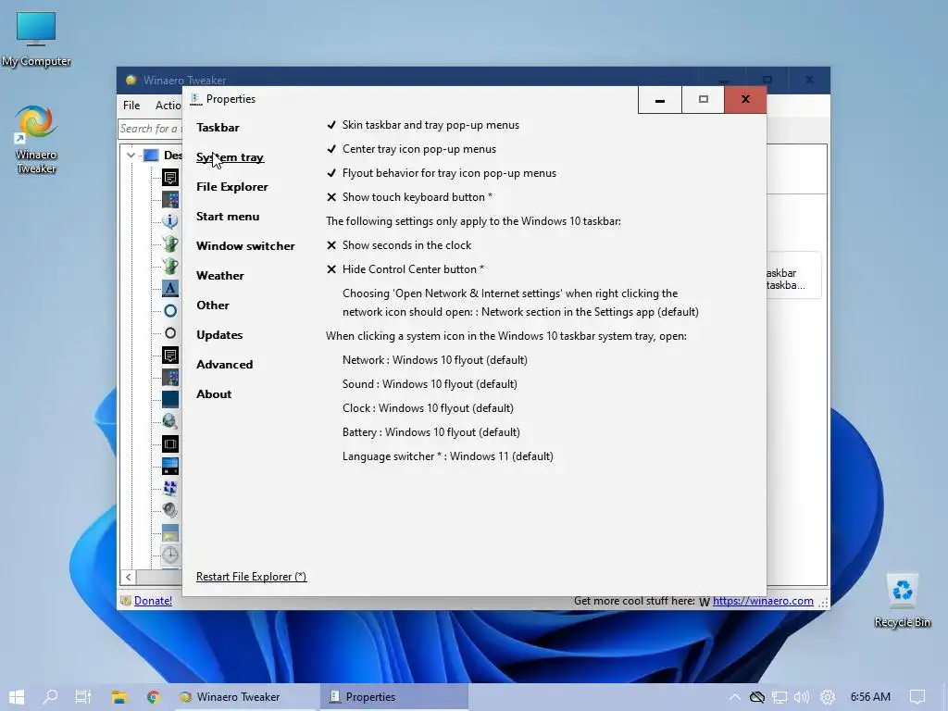Screen dimensions: 948x711
Task: Open the Taskbar section
Action: [x=218, y=128]
